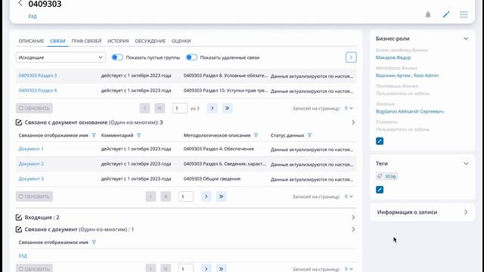Filter the Методологическое описание column
This screenshot has height=272, width=484.
click(256, 135)
